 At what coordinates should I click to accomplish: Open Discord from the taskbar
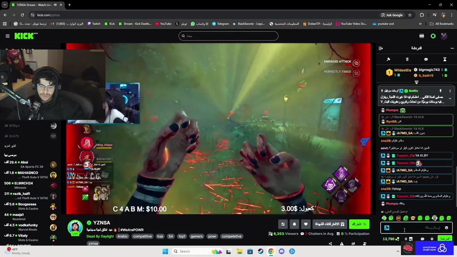click(282, 251)
